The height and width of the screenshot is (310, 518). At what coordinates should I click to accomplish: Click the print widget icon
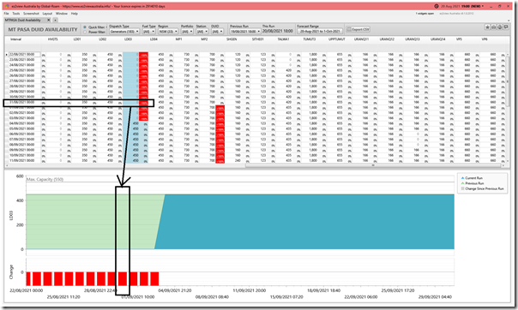[493, 27]
